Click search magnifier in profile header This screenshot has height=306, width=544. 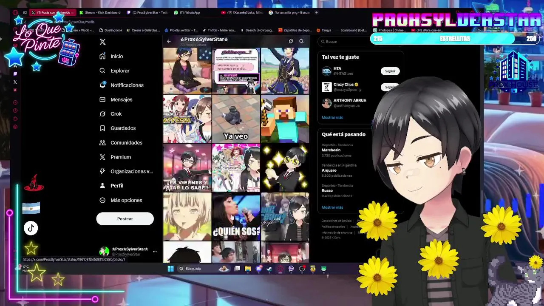click(301, 41)
